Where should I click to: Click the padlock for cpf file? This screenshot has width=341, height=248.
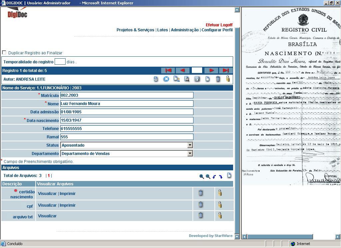220,204
